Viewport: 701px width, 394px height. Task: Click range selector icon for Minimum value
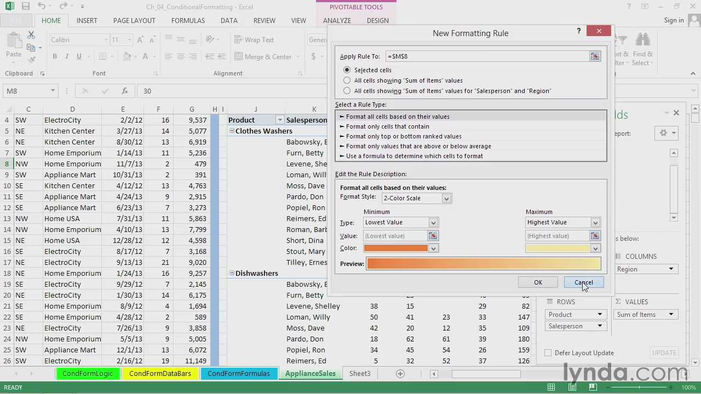click(x=433, y=236)
